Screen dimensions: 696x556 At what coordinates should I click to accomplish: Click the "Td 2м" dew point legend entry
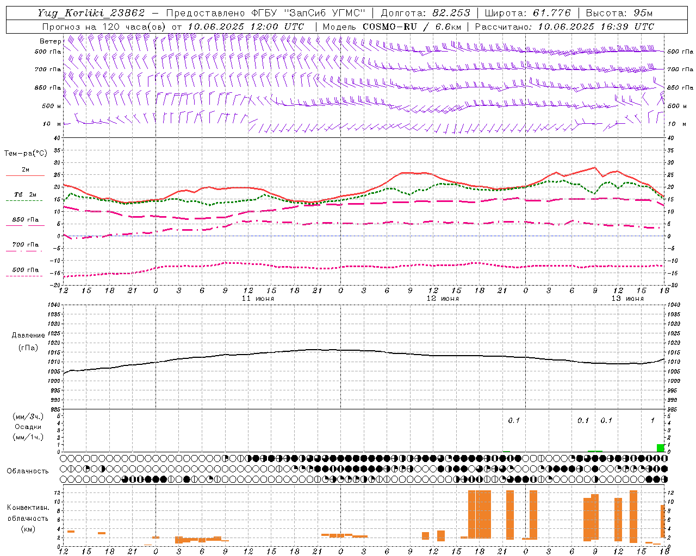coord(26,194)
